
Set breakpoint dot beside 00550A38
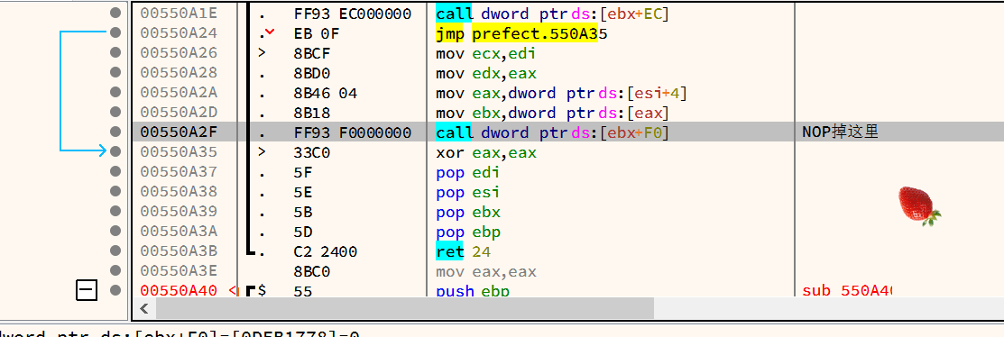click(x=115, y=191)
